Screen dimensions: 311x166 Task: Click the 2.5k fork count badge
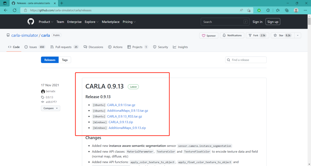click(x=263, y=35)
